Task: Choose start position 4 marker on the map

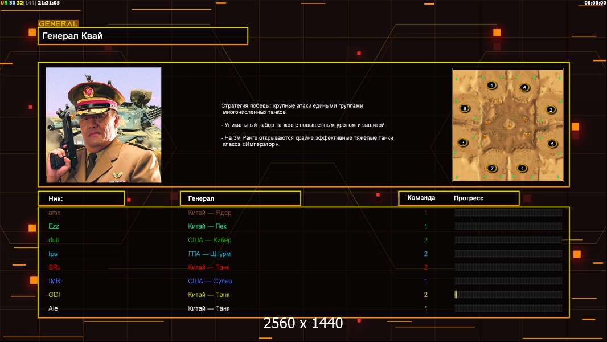Action: [523, 168]
